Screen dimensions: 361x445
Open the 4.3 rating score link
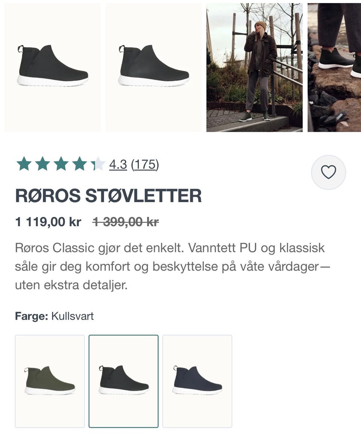[118, 164]
